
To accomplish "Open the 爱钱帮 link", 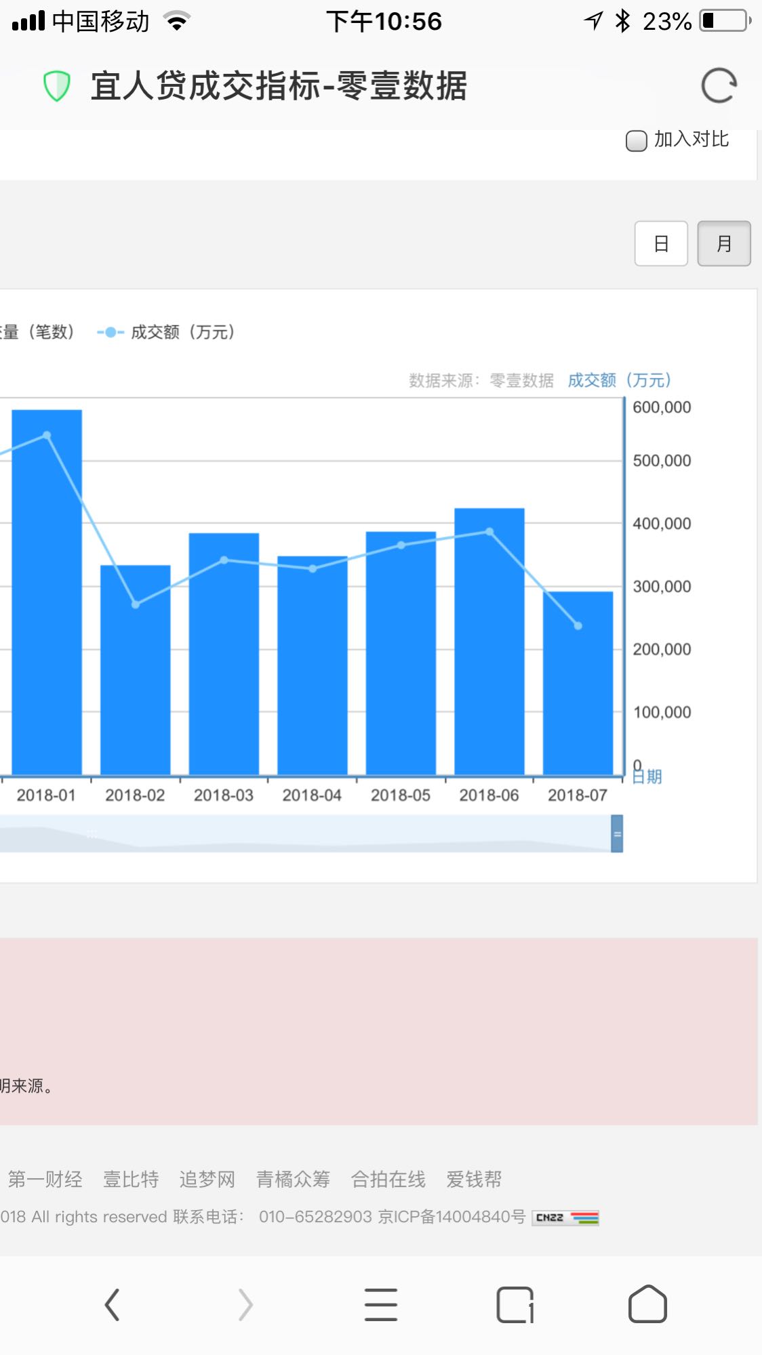I will tap(474, 1180).
